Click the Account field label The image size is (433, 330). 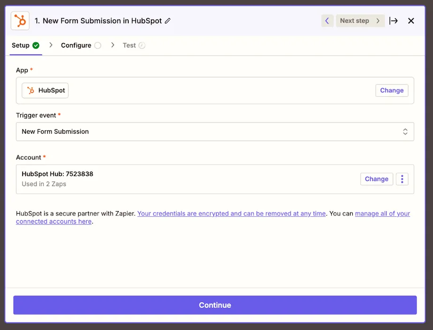pos(28,157)
